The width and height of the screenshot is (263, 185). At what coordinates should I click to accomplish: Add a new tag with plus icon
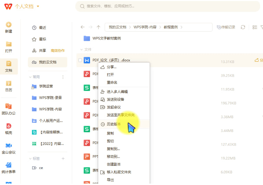[x=63, y=158]
